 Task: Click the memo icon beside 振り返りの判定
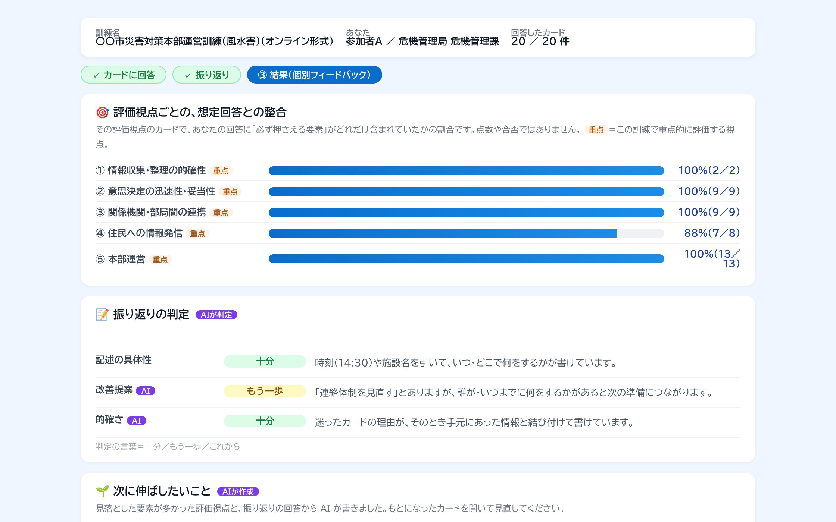point(102,314)
